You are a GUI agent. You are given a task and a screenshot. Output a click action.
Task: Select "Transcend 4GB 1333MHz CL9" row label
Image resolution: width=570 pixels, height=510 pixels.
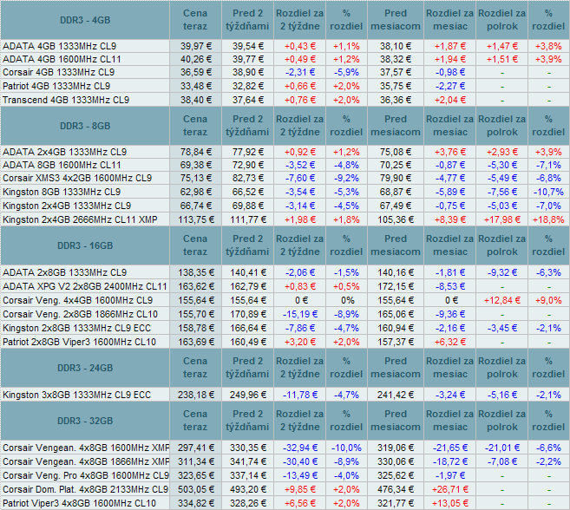[x=67, y=100]
